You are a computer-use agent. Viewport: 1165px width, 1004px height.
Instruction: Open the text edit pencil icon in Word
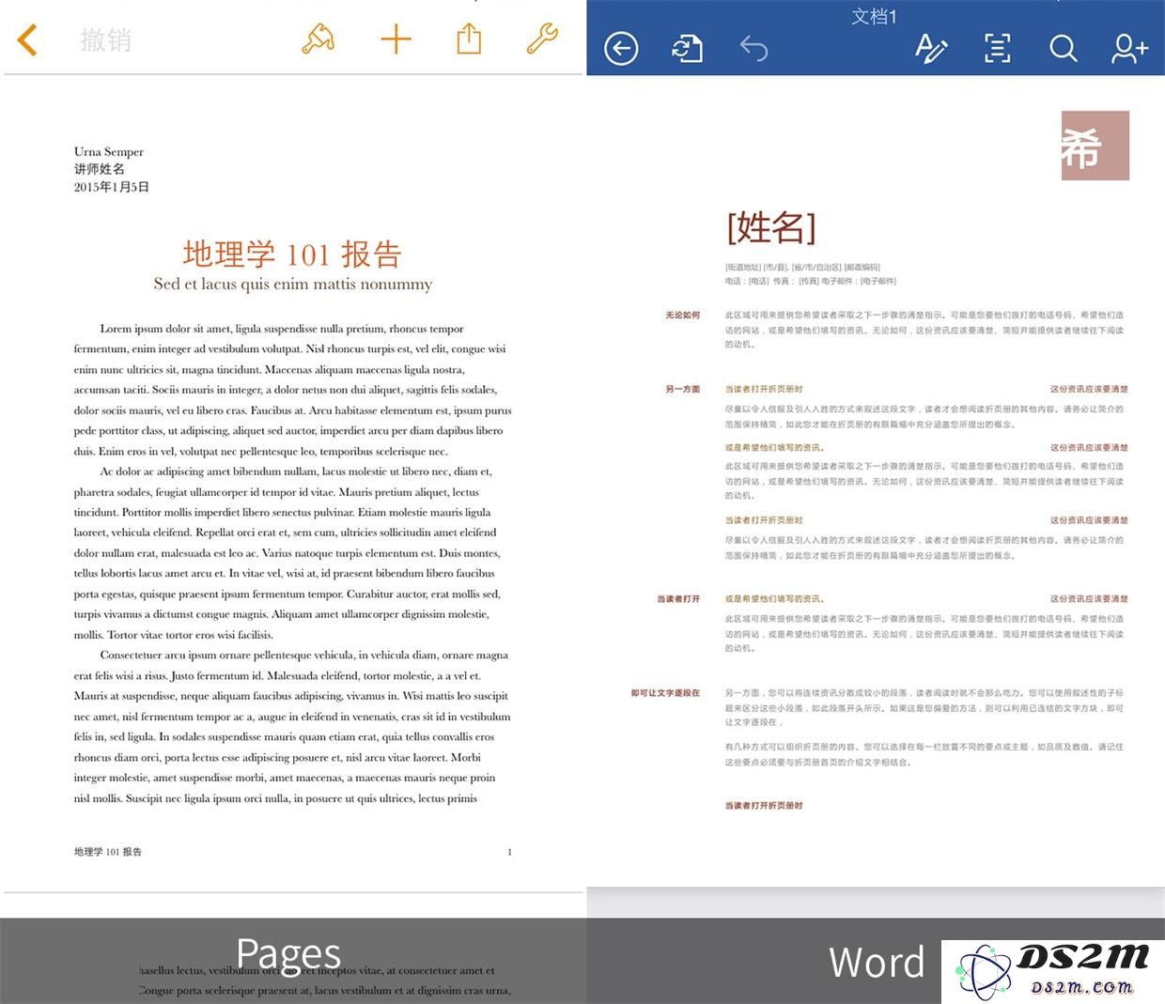(x=931, y=48)
